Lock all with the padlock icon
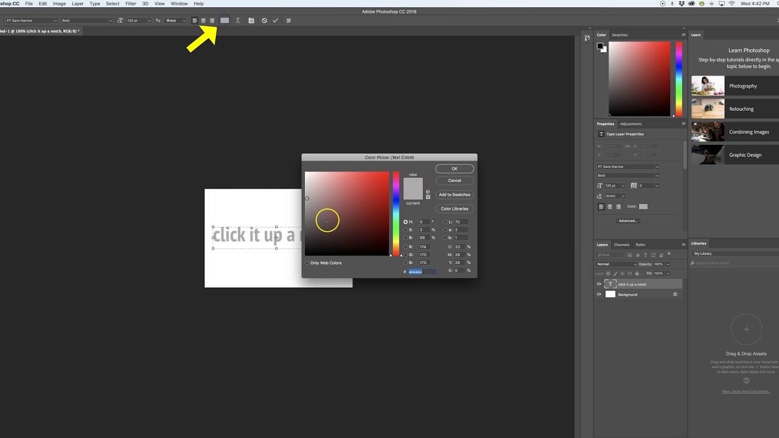 click(x=637, y=274)
